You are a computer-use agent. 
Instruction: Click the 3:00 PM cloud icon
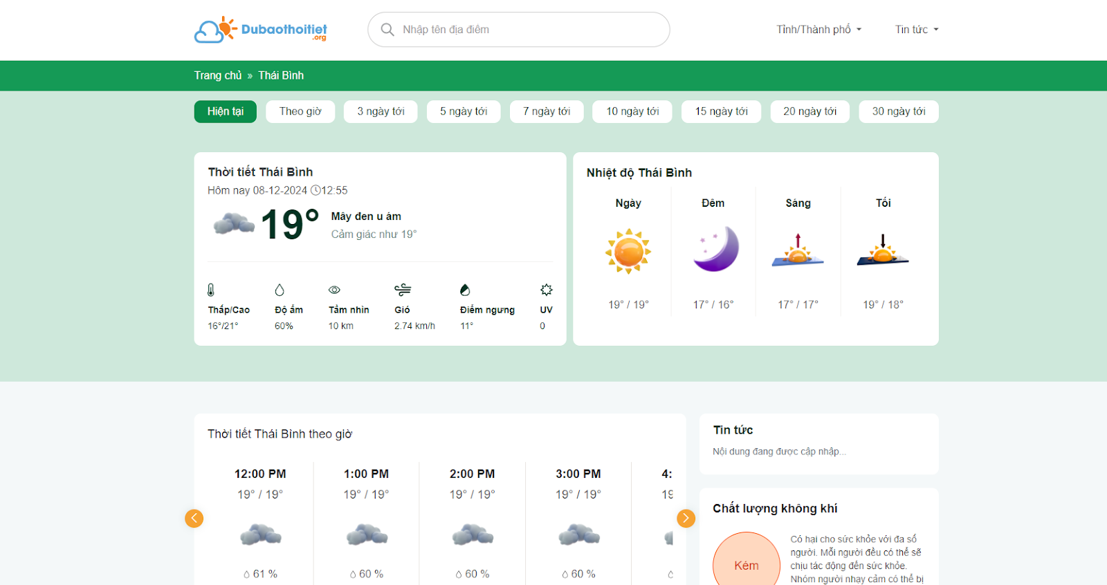[x=579, y=535]
